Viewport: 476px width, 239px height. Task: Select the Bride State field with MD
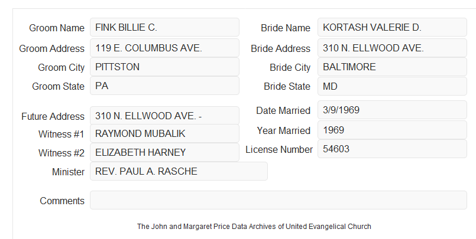point(392,86)
